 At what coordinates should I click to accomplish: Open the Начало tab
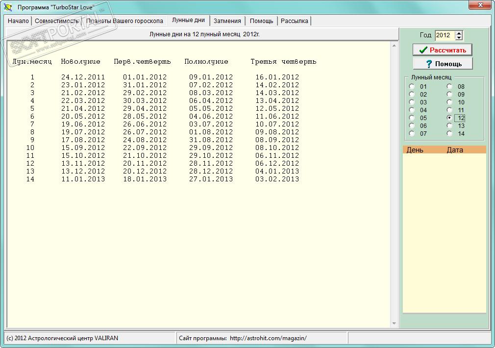click(x=18, y=21)
